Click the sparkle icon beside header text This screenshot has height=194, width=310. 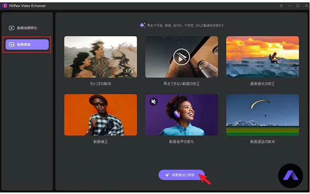pos(142,26)
